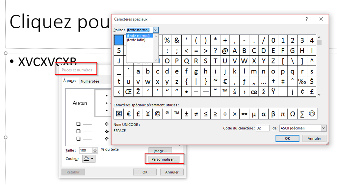Image resolution: width=337 pixels, height=185 pixels.
Task: Decrease Taille value with spinner down arrow
Action: click(x=95, y=152)
